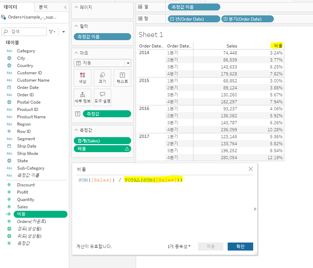Open the Size mark card

[102, 78]
